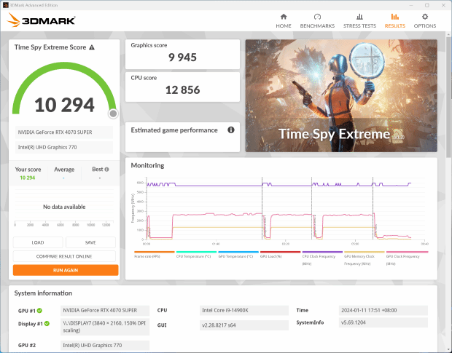Image resolution: width=452 pixels, height=353 pixels.
Task: Click the LOAD button
Action: tap(38, 242)
